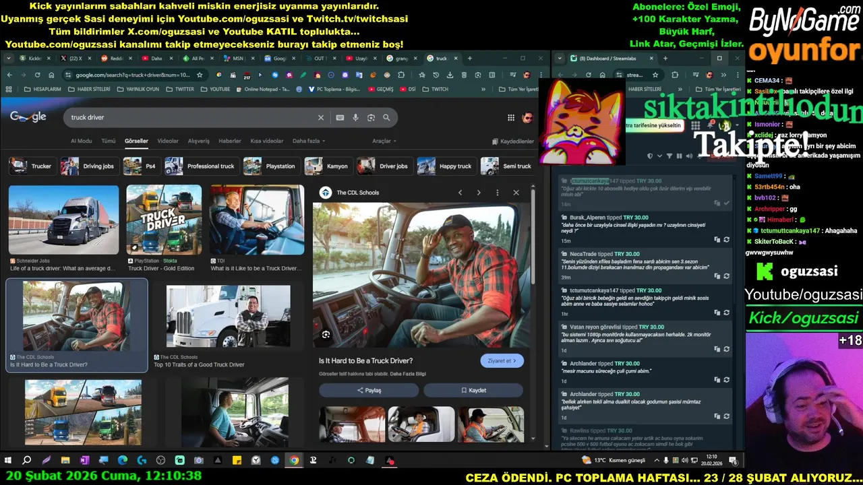Open tab search dropdown in Google browser window
Viewport: 863px width, 485px height.
(9, 58)
